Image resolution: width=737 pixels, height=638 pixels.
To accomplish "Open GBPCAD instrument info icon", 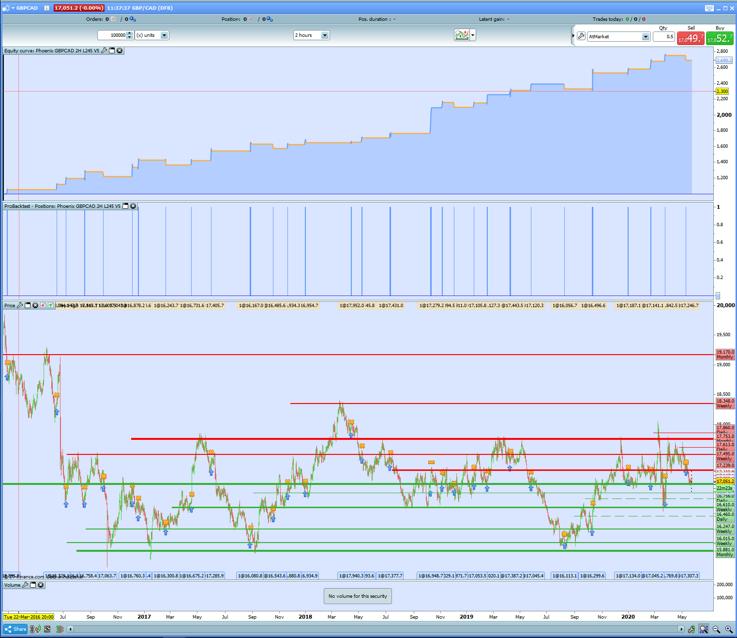I will click(46, 8).
